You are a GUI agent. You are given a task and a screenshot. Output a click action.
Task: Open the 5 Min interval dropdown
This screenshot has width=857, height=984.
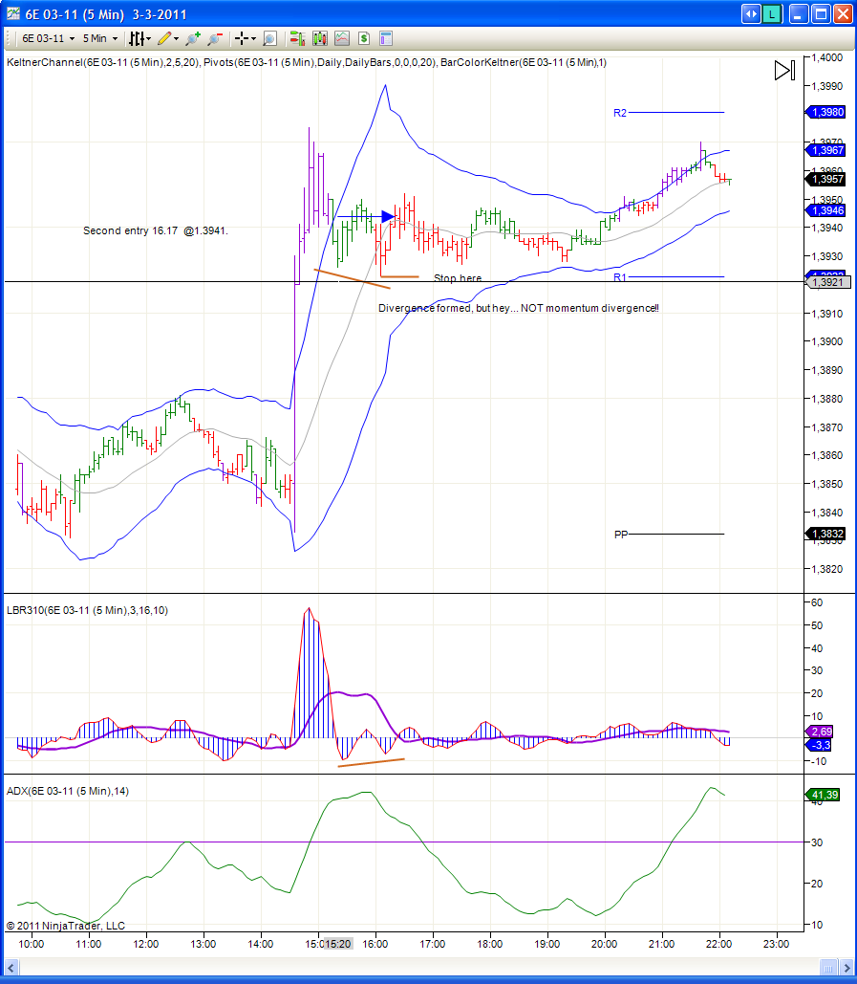[100, 38]
